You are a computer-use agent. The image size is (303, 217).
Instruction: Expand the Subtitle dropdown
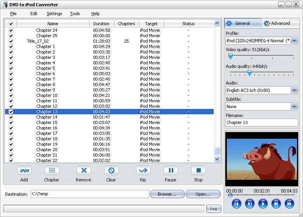(x=294, y=107)
